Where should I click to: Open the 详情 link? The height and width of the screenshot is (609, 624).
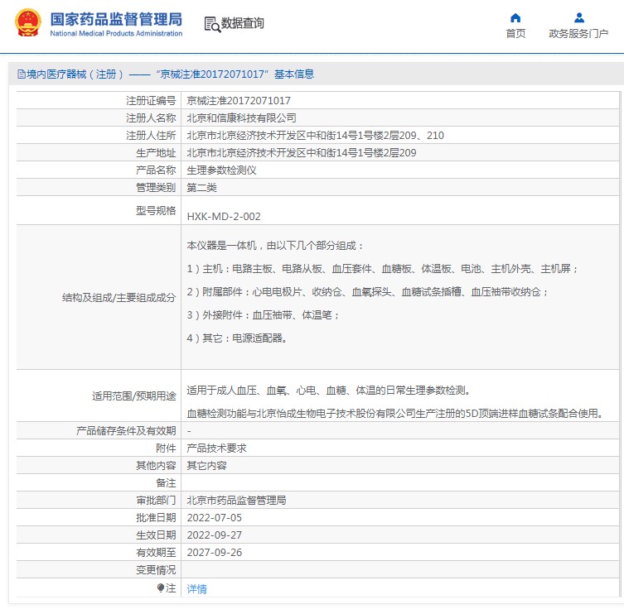[x=196, y=588]
